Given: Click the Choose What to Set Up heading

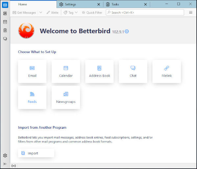Looking at the screenshot, I should tap(37, 52).
